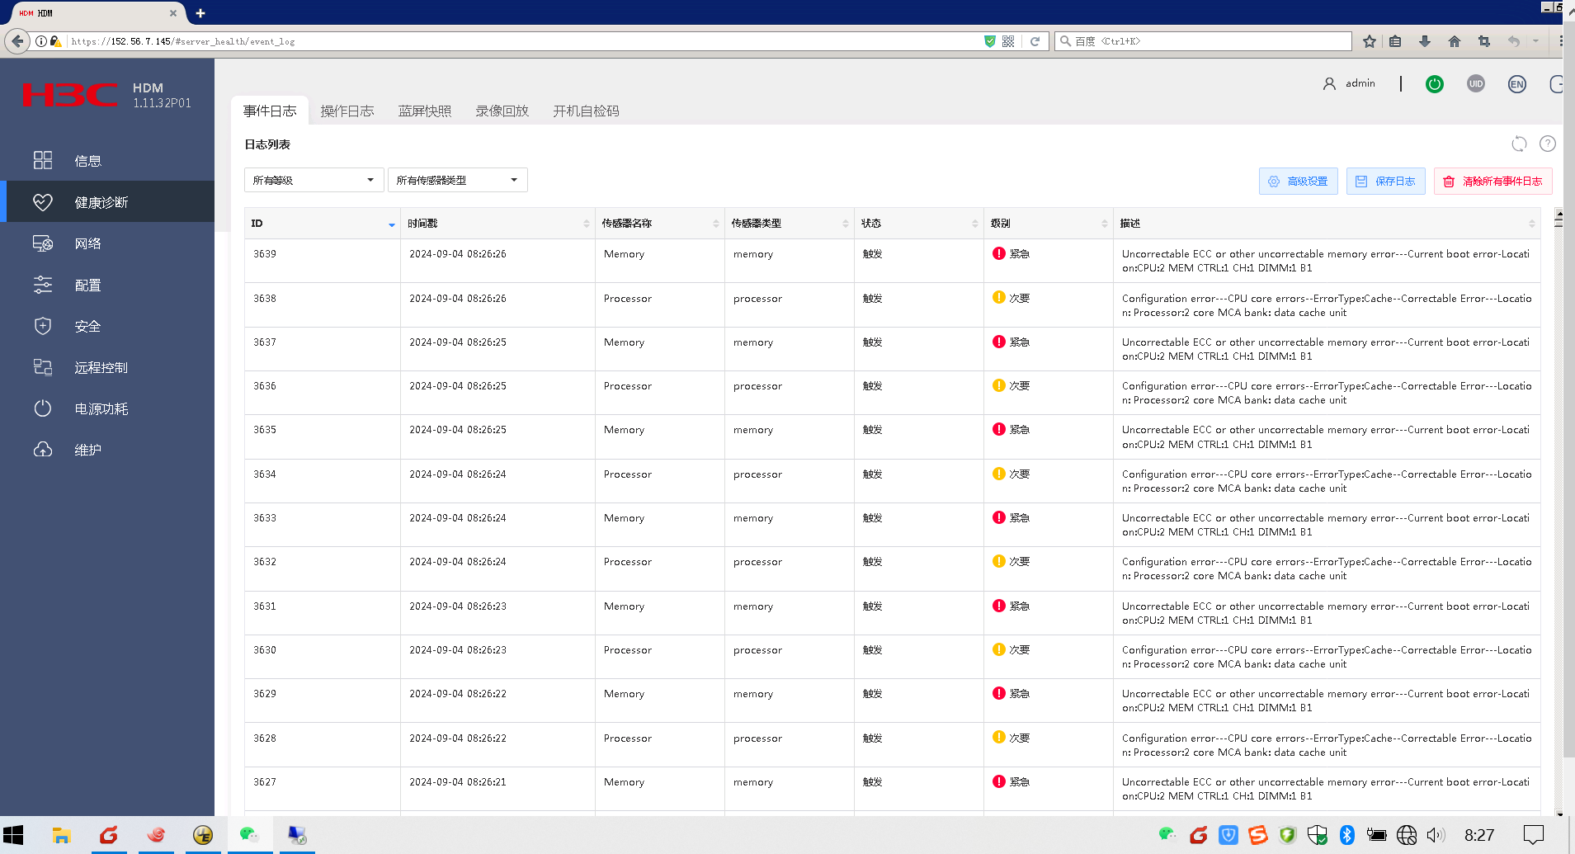
Task: Click 清除所有事件日志 button
Action: [1492, 182]
